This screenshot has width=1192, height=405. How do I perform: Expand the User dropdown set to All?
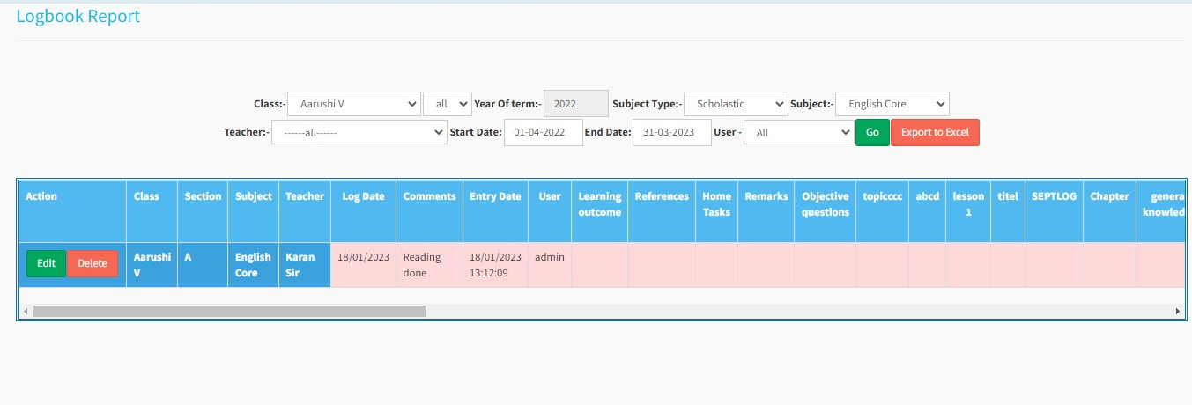797,132
